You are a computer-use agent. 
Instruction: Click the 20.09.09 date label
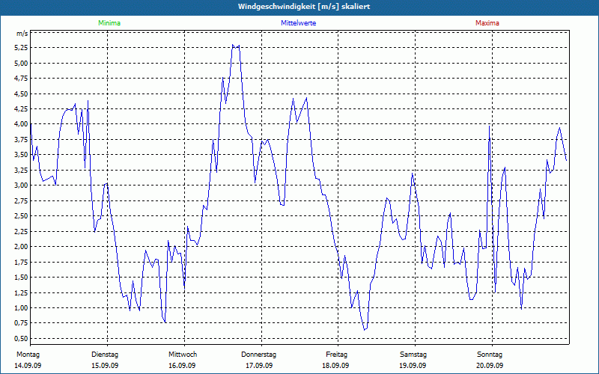click(x=490, y=366)
